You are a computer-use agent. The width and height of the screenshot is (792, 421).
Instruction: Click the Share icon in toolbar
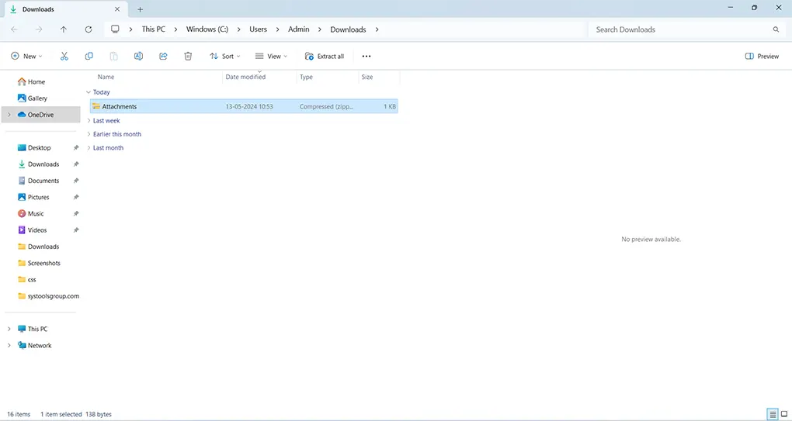point(163,56)
